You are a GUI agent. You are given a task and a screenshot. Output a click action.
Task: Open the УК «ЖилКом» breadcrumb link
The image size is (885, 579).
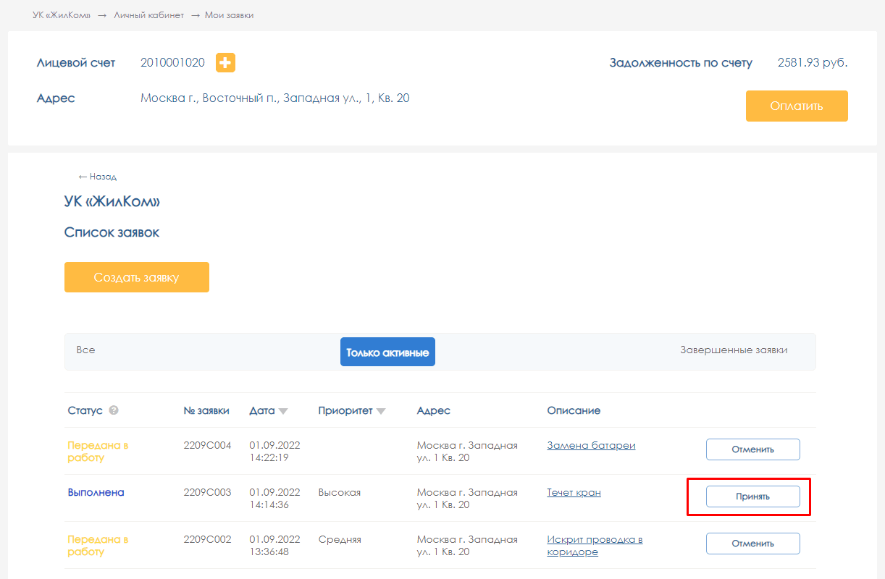pyautogui.click(x=62, y=14)
